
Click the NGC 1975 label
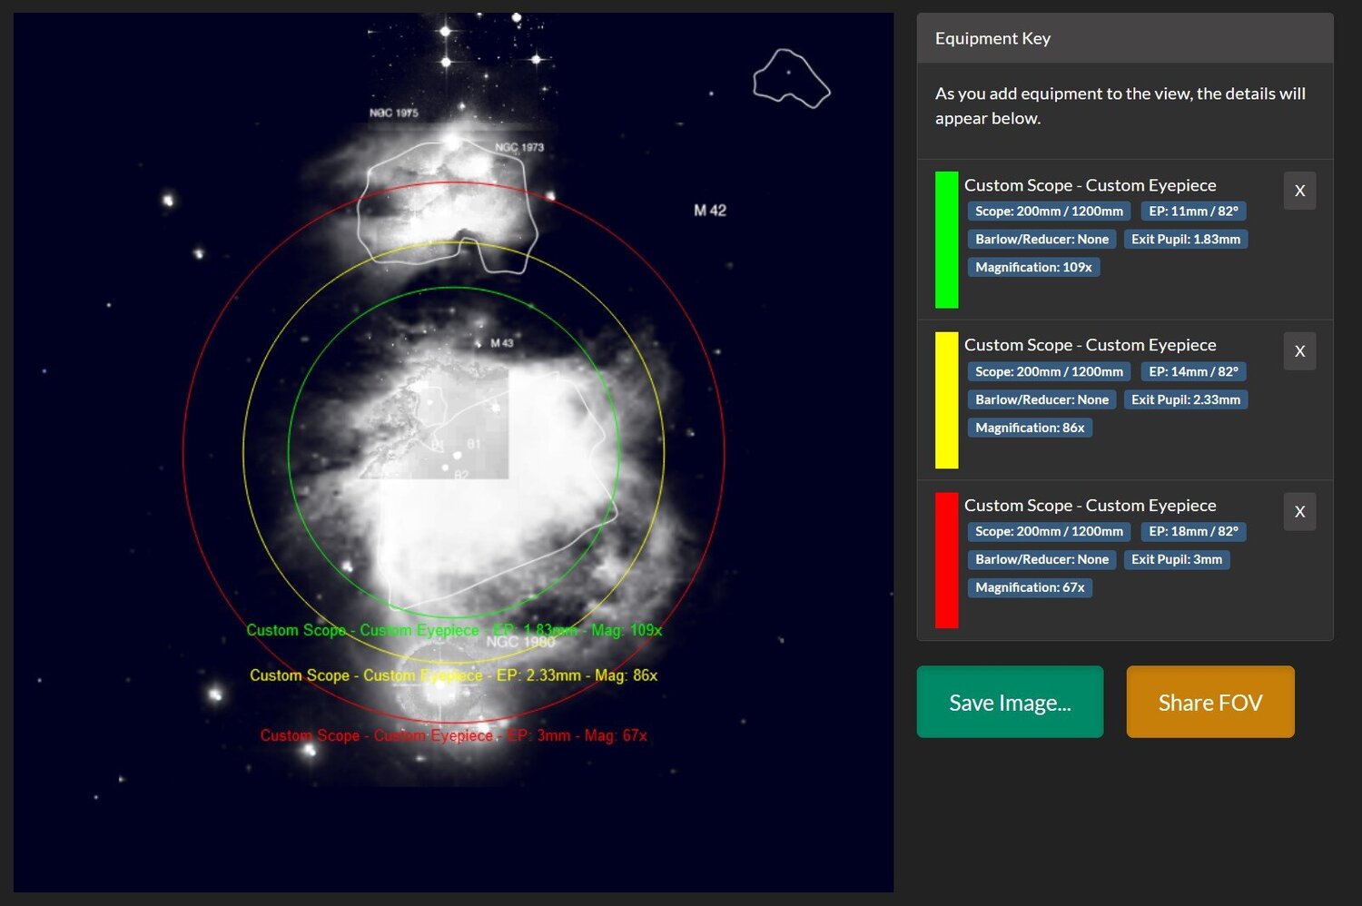(394, 113)
